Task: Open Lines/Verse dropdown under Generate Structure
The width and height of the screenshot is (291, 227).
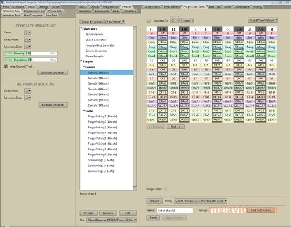Action: pyautogui.click(x=28, y=40)
